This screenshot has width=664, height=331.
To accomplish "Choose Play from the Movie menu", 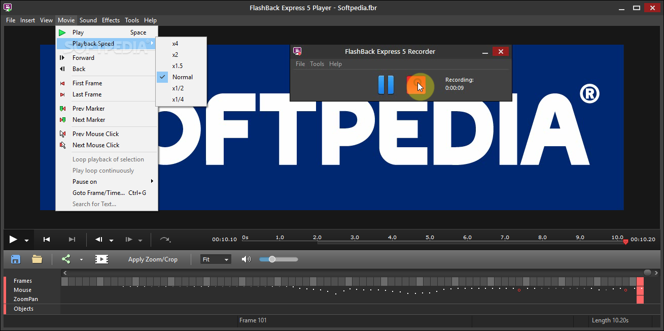I will [107, 32].
